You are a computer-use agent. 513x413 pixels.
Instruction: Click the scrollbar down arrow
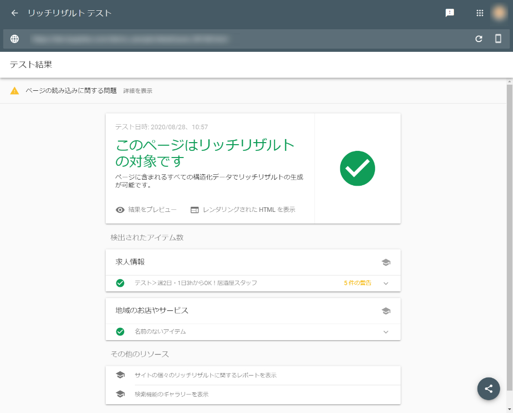pos(509,409)
